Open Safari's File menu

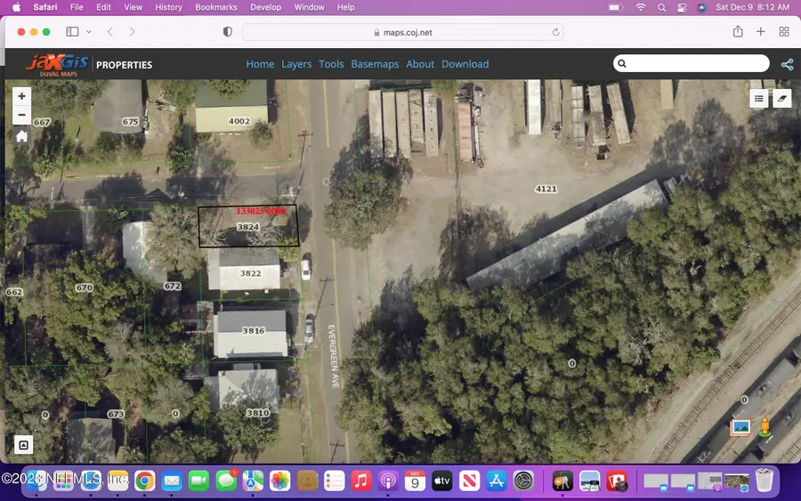pos(77,7)
